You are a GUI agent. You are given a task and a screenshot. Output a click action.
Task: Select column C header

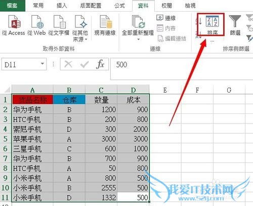[x=101, y=90]
